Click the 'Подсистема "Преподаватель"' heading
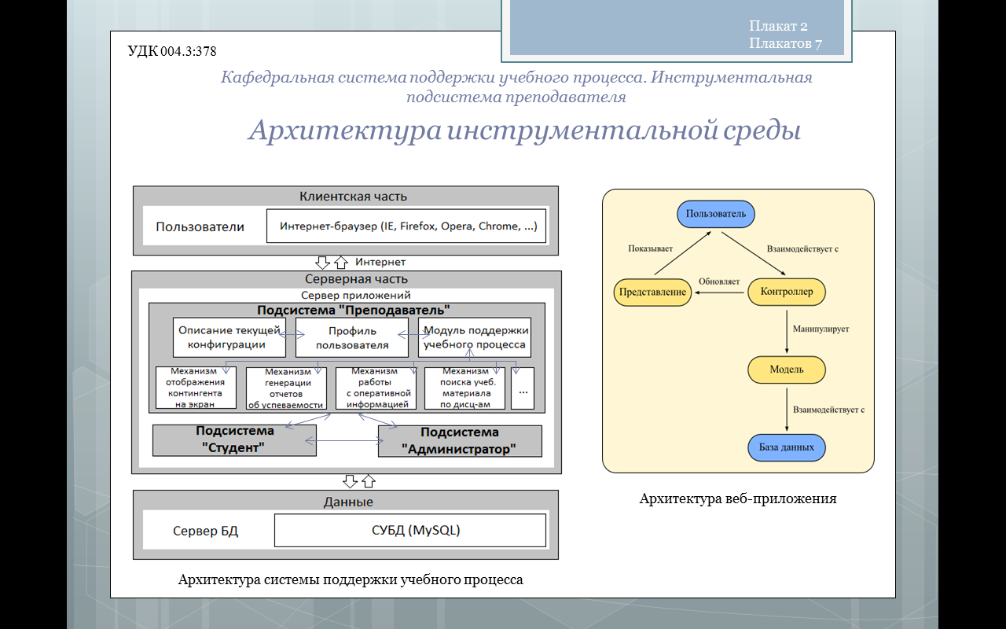Viewport: 1006px width, 629px height. 353,311
